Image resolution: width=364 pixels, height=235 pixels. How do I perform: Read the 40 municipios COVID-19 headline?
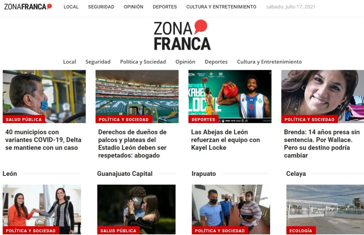click(43, 140)
